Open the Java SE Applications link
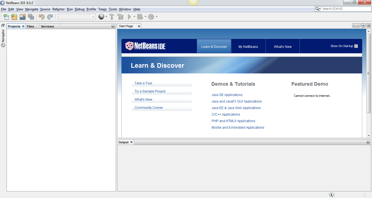 tap(227, 95)
